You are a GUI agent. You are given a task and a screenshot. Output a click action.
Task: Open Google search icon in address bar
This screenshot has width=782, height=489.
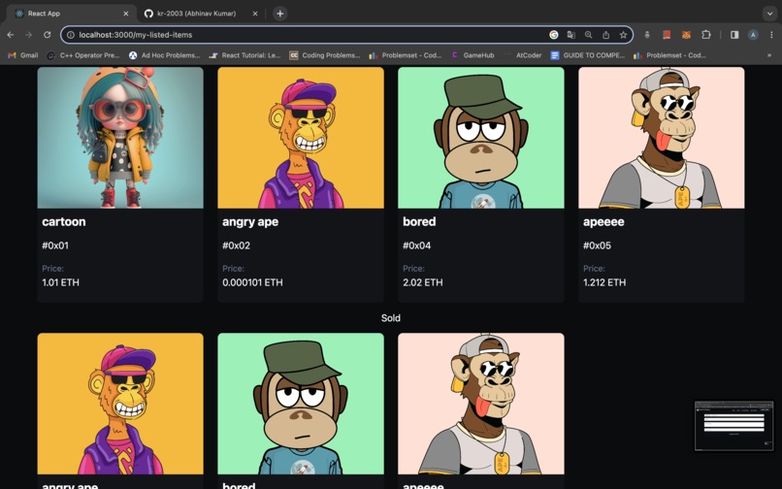point(554,35)
